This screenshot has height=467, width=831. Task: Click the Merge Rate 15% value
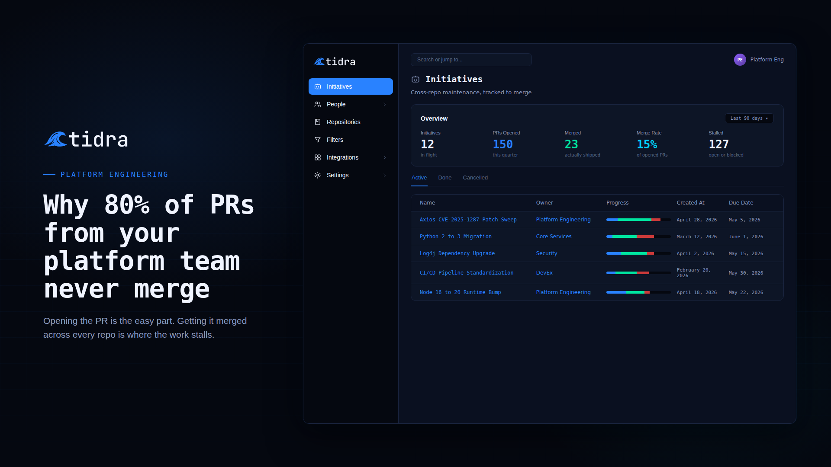[647, 144]
